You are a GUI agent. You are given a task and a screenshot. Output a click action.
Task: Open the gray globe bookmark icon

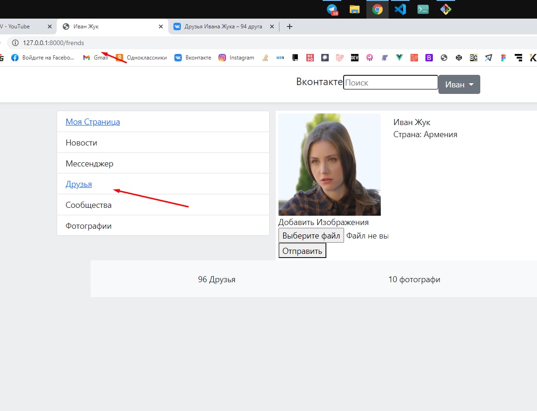[x=444, y=58]
